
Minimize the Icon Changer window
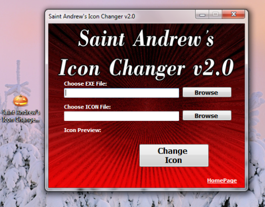coord(202,14)
